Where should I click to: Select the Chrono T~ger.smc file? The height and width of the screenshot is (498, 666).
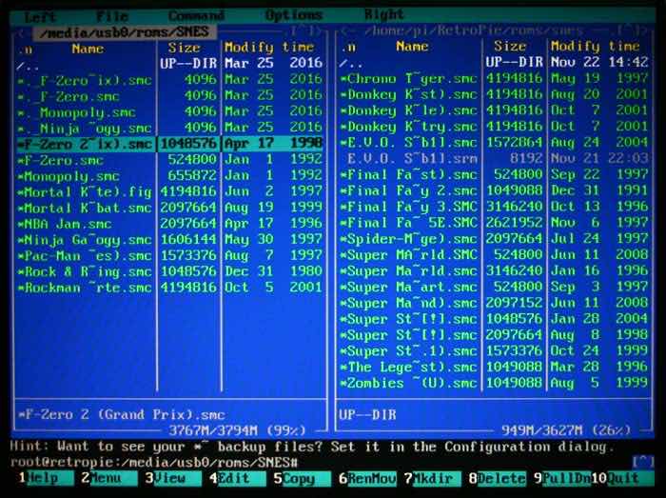pyautogui.click(x=494, y=79)
